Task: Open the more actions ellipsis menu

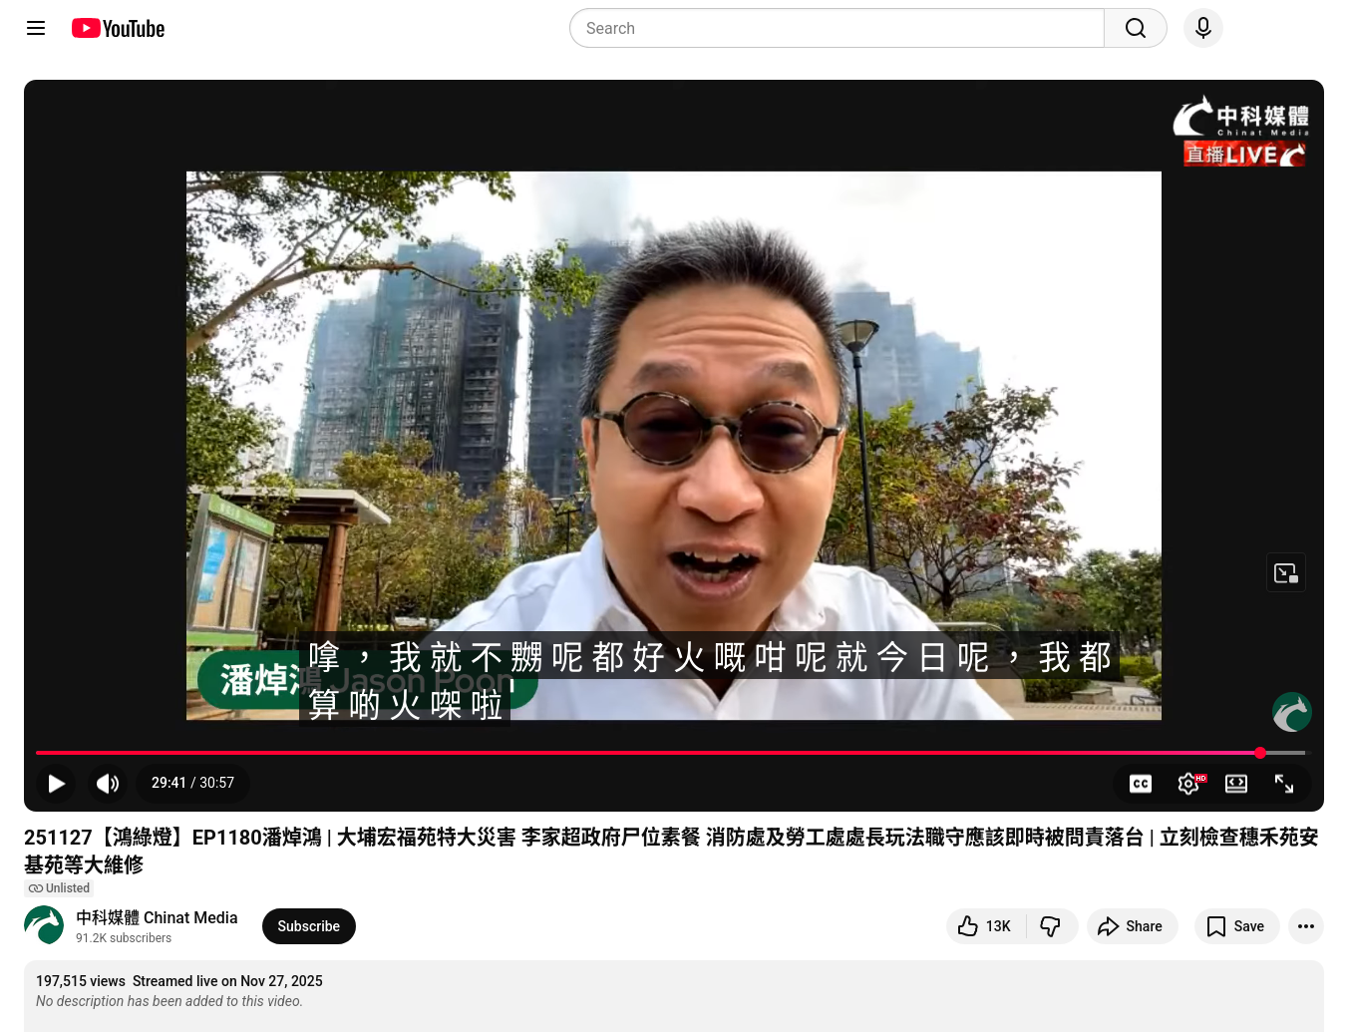Action: 1305,926
